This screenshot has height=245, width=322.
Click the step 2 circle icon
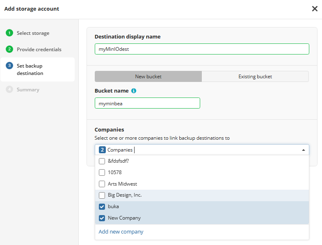pos(9,50)
